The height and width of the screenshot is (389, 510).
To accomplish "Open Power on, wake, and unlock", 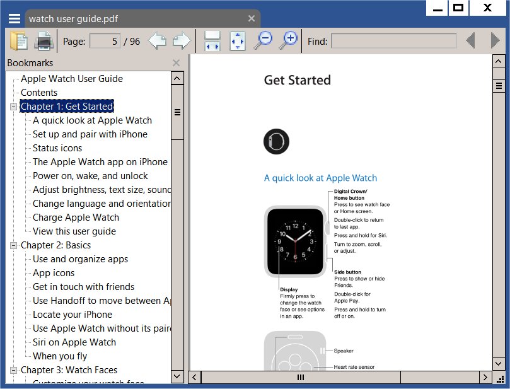I will tap(90, 176).
